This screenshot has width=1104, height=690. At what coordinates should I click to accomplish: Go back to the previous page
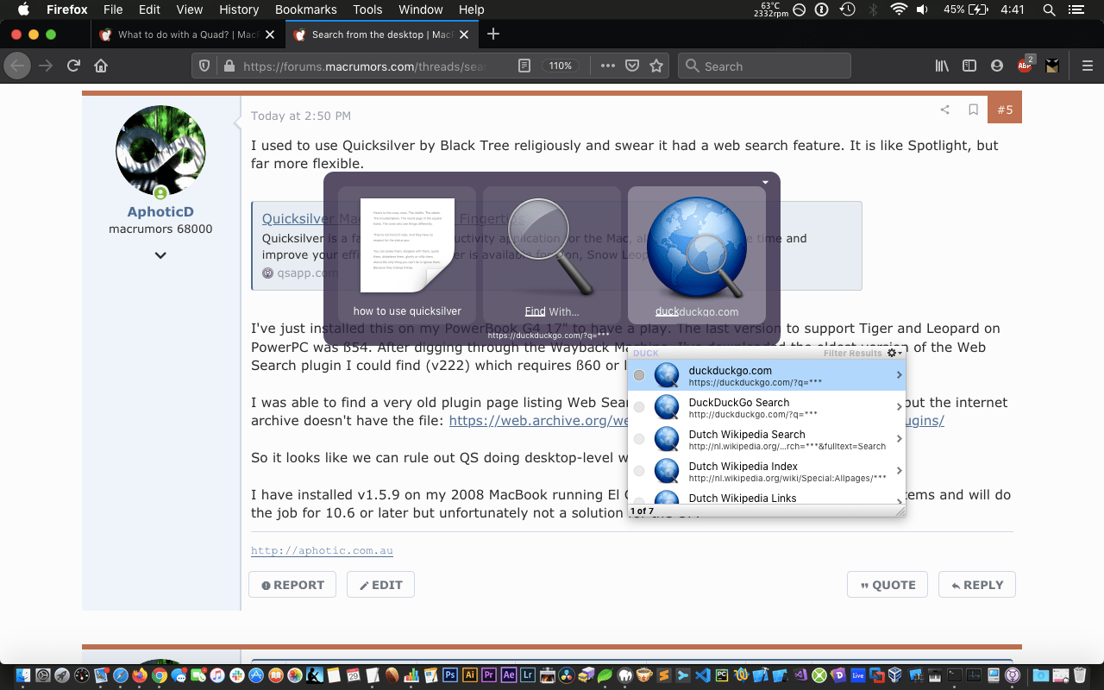point(17,66)
